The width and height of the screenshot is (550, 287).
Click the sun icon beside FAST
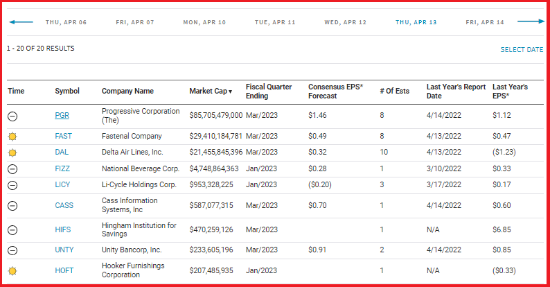(x=12, y=137)
